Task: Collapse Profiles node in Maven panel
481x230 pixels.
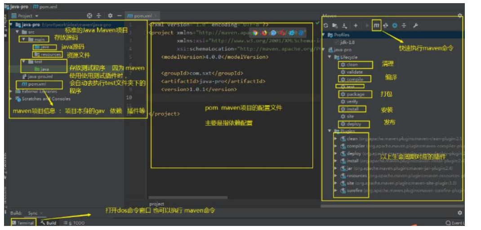Action: coord(324,35)
